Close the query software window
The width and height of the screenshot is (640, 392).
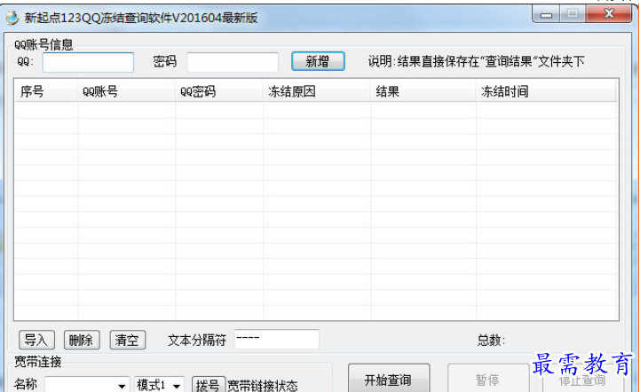[609, 14]
